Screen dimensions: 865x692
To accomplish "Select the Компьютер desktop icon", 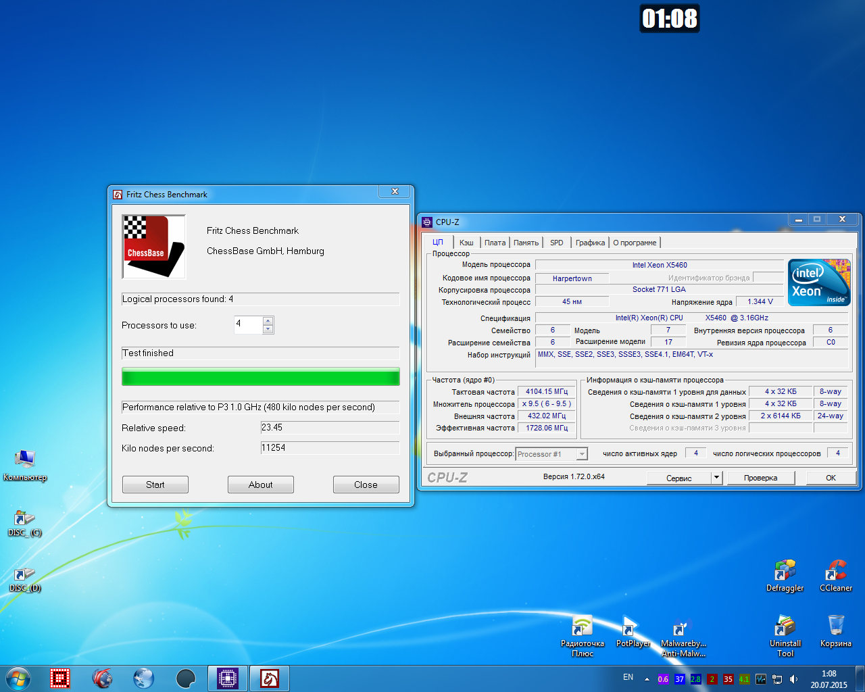I will pos(25,466).
